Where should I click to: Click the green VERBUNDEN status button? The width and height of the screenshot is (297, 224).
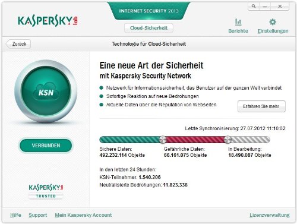point(46,146)
